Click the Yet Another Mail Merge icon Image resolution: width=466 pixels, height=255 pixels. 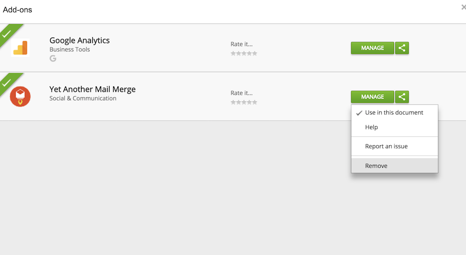(20, 96)
